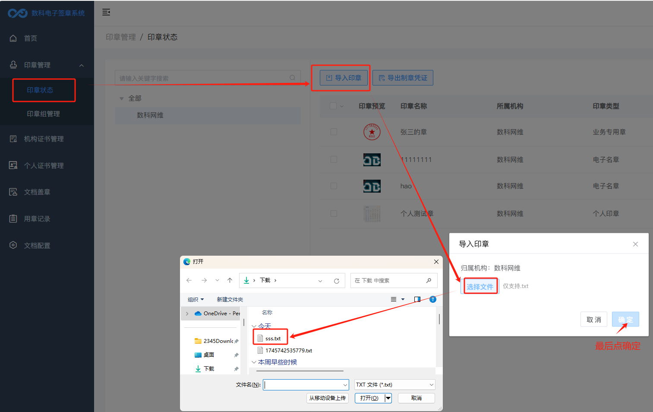The image size is (653, 412).
Task: Check the box for the 11111111 row
Action: [334, 159]
